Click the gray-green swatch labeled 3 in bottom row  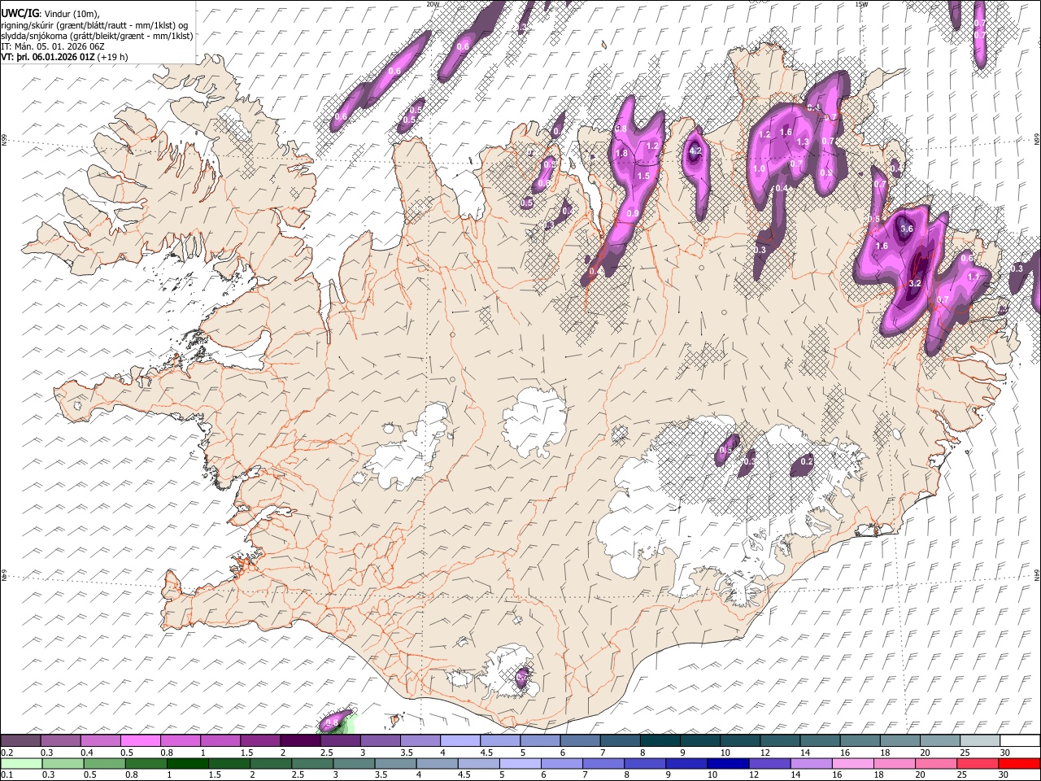pos(354,763)
